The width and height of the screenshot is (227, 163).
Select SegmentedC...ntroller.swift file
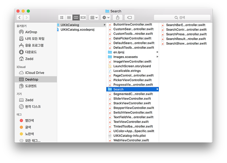[x=132, y=94]
